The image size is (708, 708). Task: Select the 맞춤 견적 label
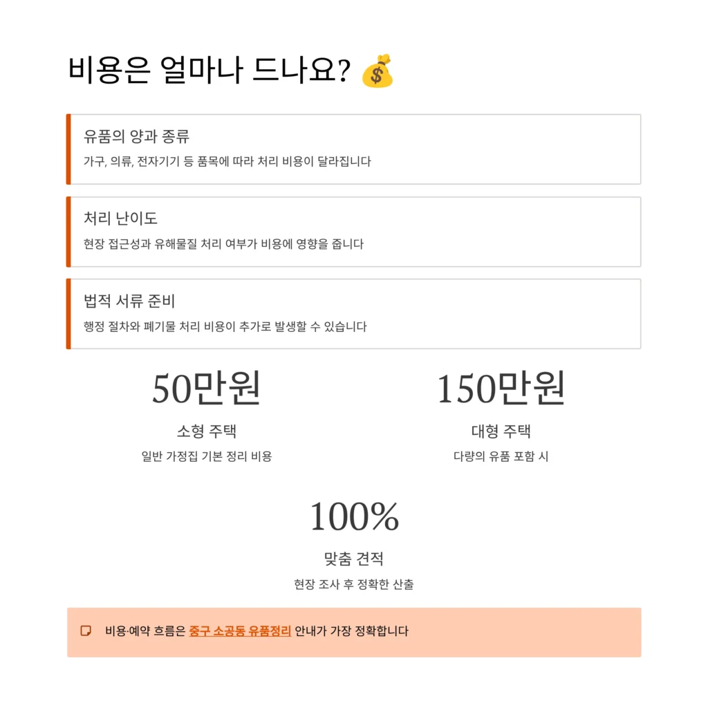pyautogui.click(x=354, y=559)
